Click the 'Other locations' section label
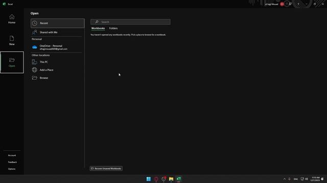 tap(41, 55)
